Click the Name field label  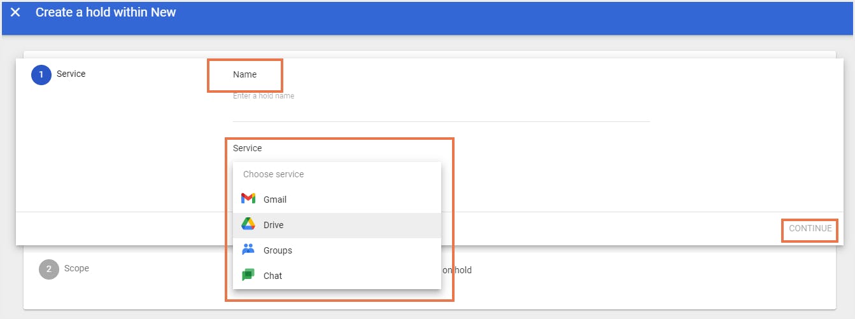click(244, 74)
